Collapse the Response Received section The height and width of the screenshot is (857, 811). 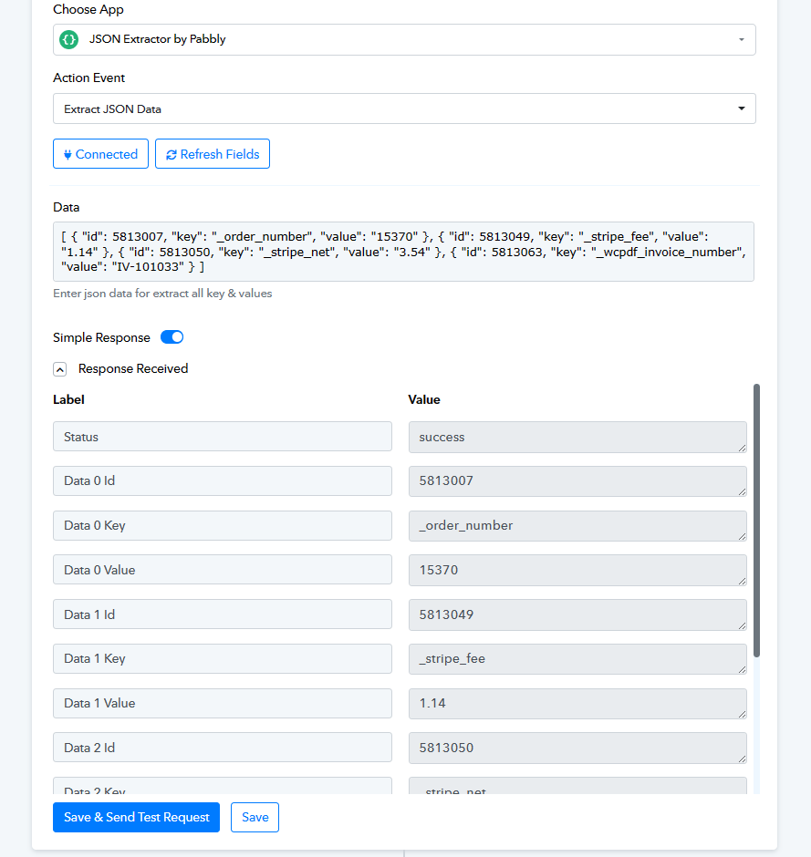click(x=60, y=369)
